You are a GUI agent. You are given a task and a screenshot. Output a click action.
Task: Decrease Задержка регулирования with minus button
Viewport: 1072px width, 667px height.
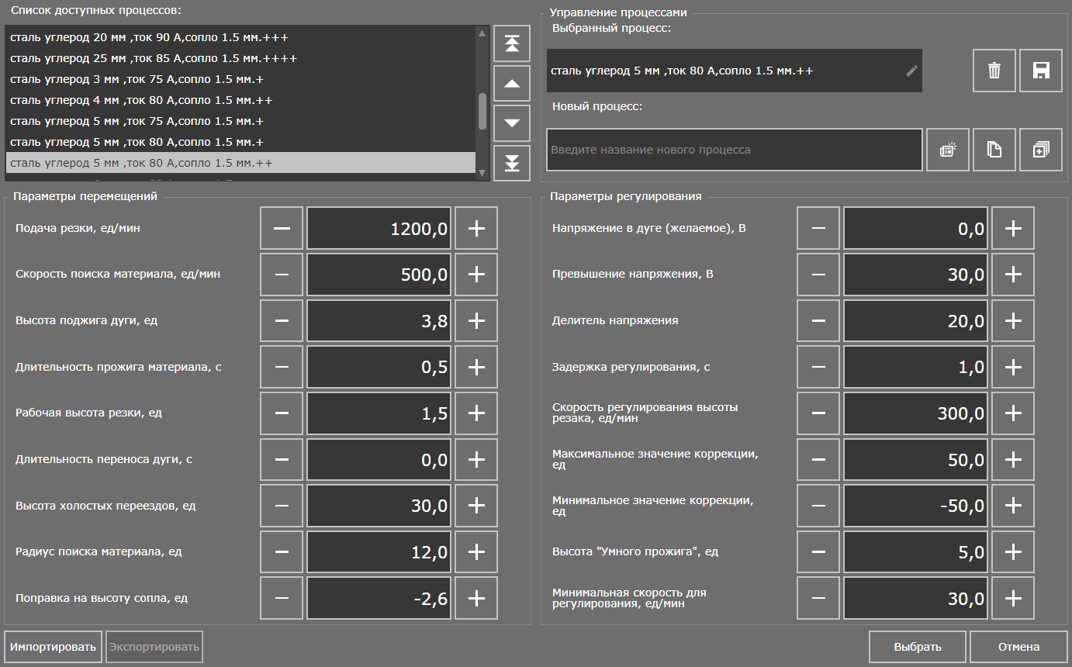click(x=818, y=367)
